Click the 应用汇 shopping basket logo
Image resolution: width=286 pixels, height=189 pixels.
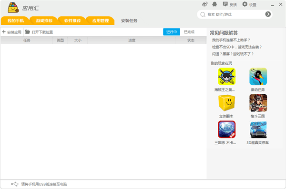[13, 8]
